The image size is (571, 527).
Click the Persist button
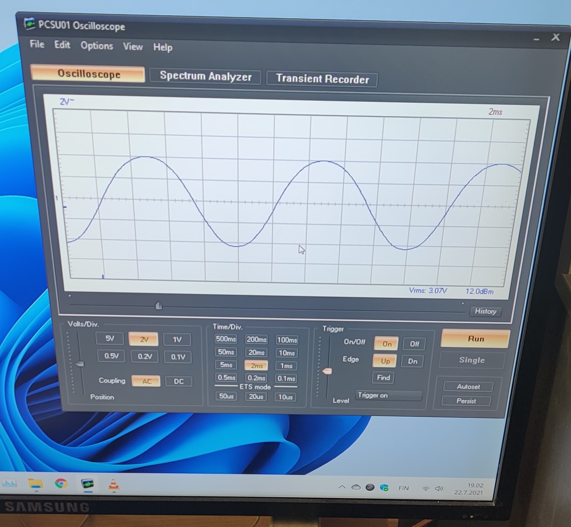coord(466,401)
